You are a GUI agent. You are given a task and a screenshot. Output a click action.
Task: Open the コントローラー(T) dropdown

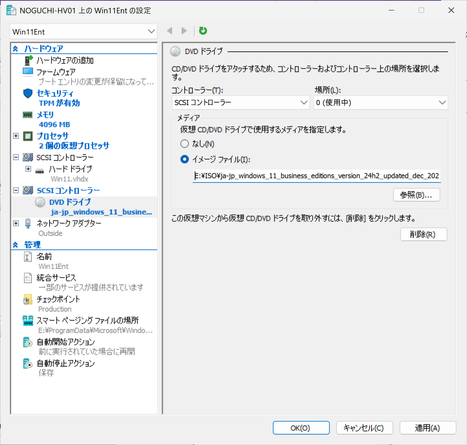click(x=241, y=102)
